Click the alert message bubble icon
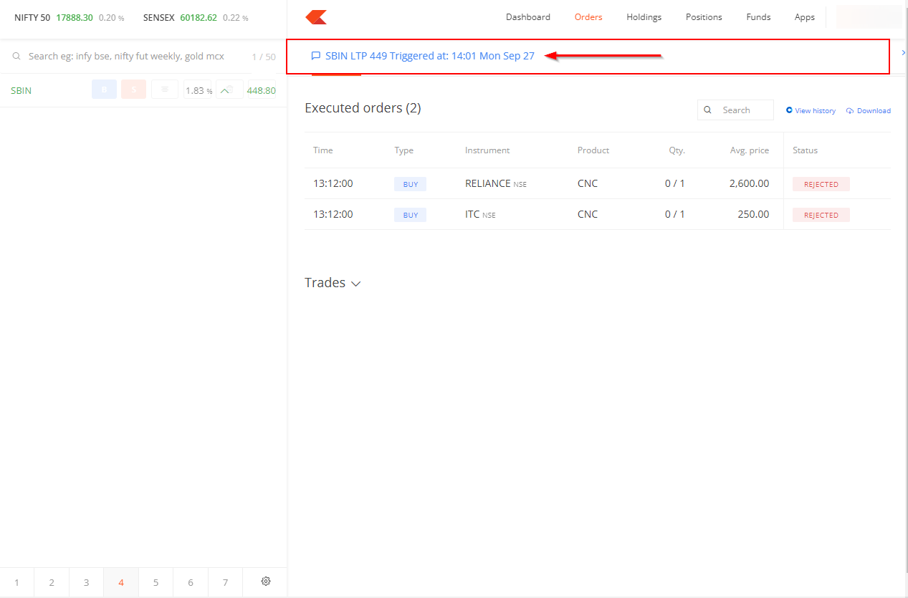 coord(316,56)
